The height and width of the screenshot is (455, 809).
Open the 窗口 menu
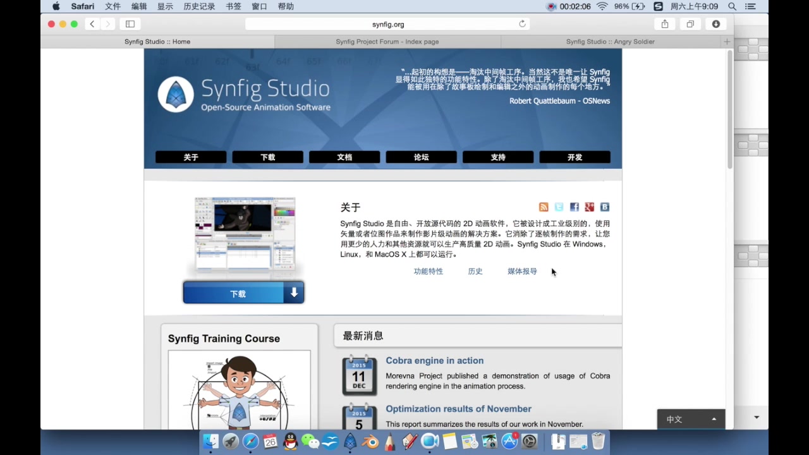(259, 6)
